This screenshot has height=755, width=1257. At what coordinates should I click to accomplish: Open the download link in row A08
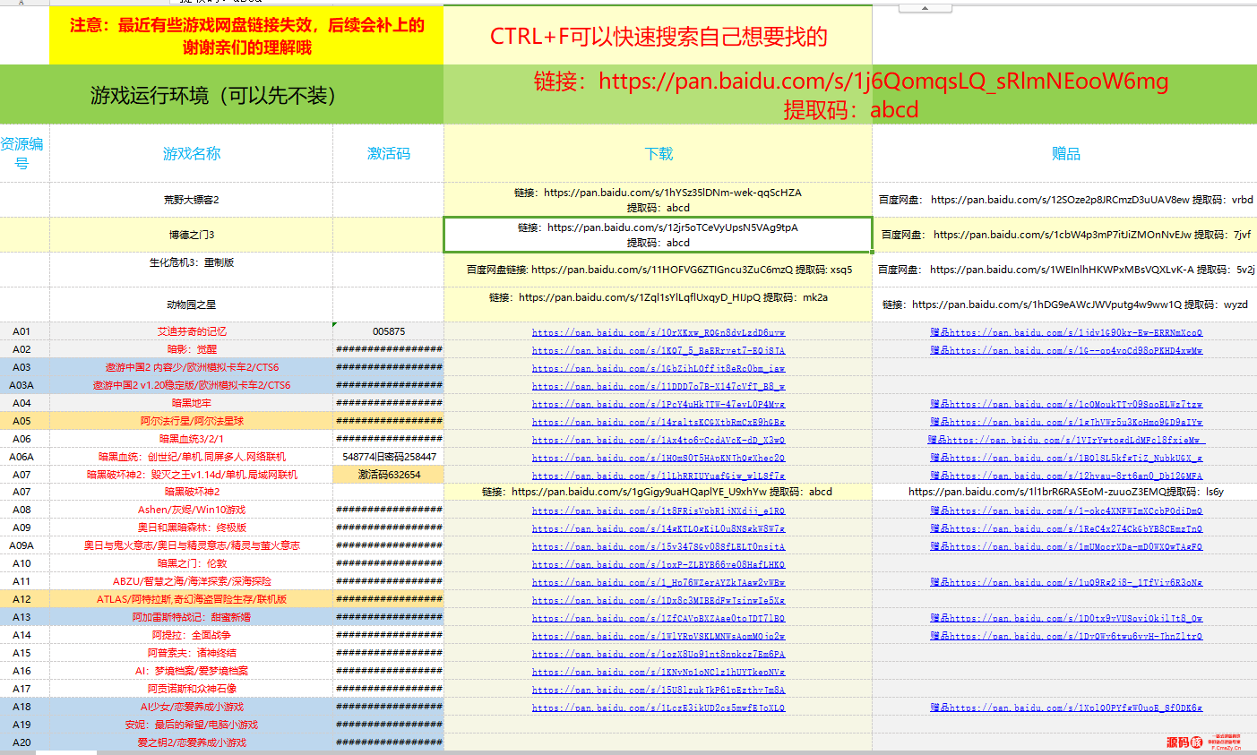(659, 510)
